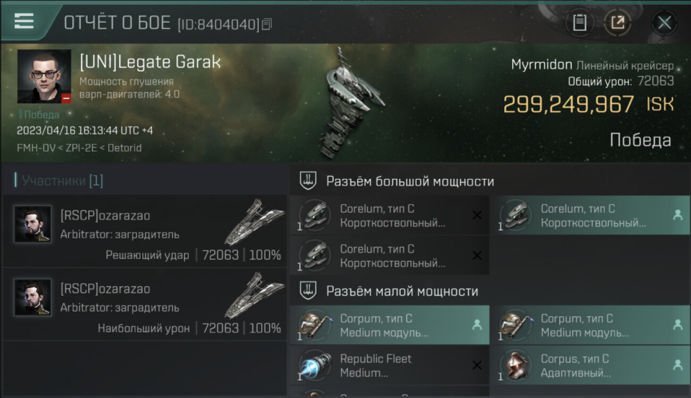Open the hamburger menu icon
691x398 pixels.
[x=24, y=21]
